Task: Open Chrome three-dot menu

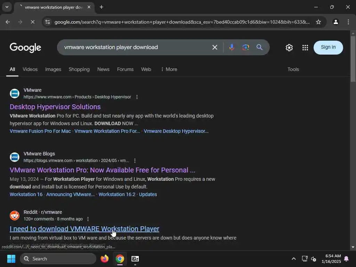Action: (x=348, y=22)
